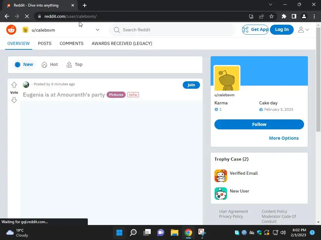Upvote the Eugenia post
The width and height of the screenshot is (321, 240).
coord(14,85)
